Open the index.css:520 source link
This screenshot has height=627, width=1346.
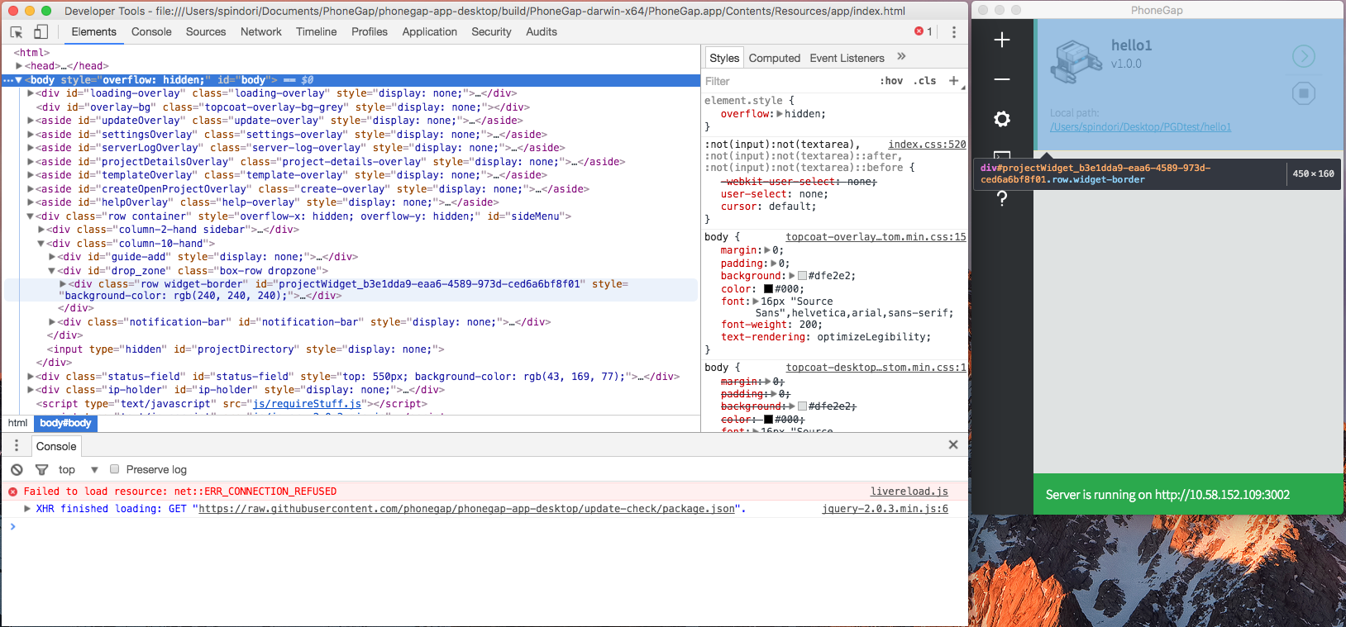click(927, 145)
